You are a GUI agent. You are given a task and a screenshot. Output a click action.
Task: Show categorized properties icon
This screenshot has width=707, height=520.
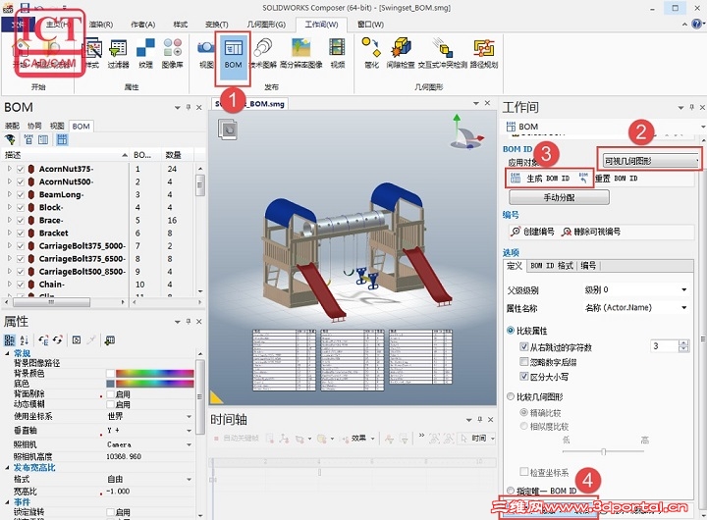(10, 340)
